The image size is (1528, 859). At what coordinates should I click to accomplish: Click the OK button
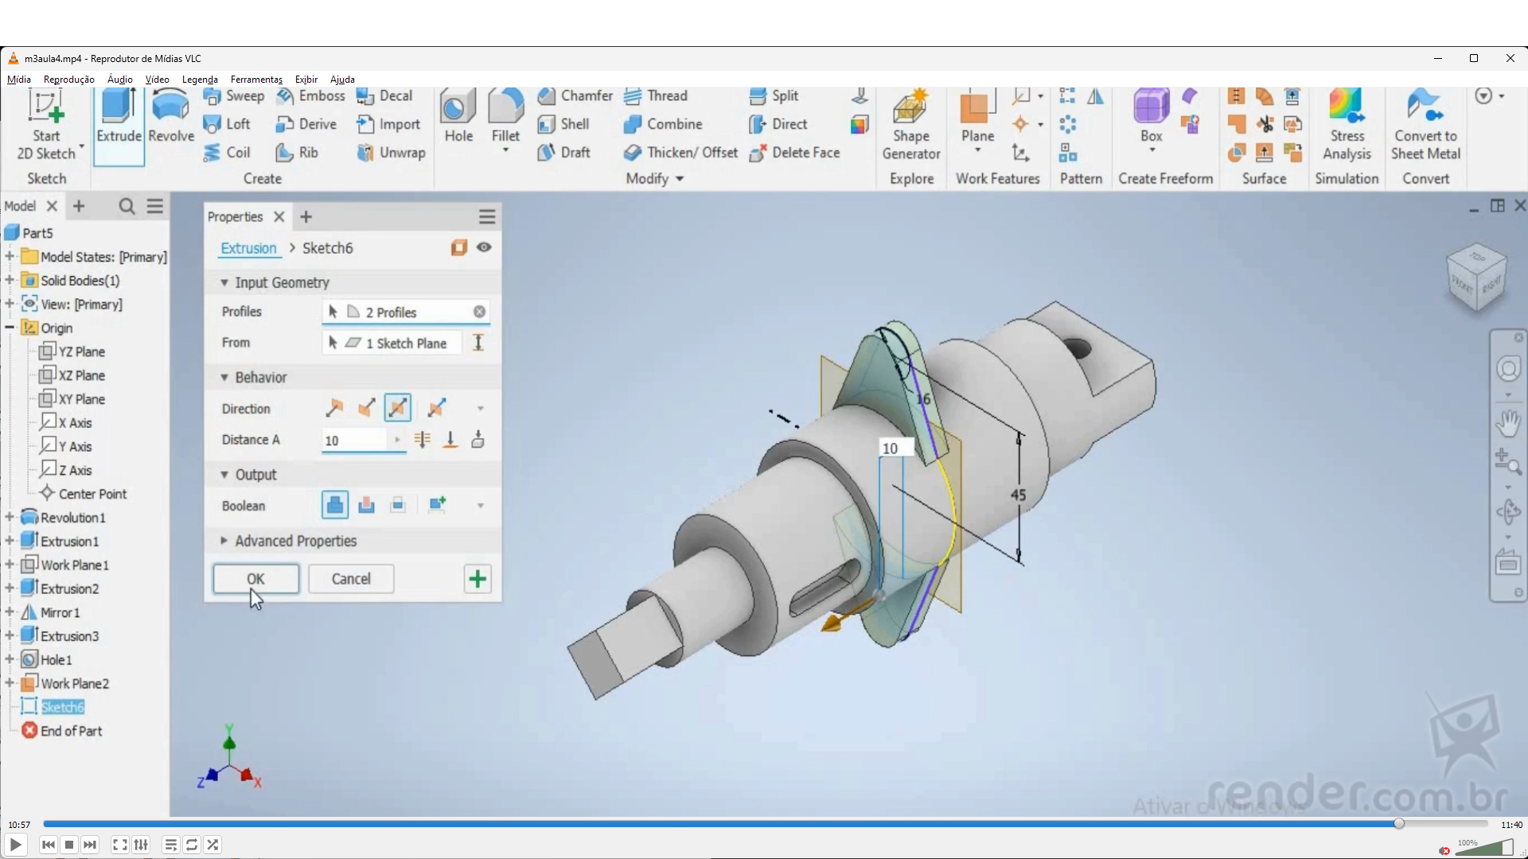[x=255, y=579]
